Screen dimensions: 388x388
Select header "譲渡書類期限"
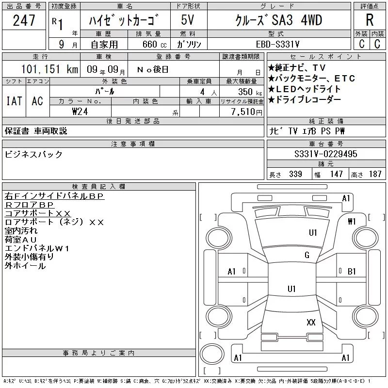coord(241,57)
